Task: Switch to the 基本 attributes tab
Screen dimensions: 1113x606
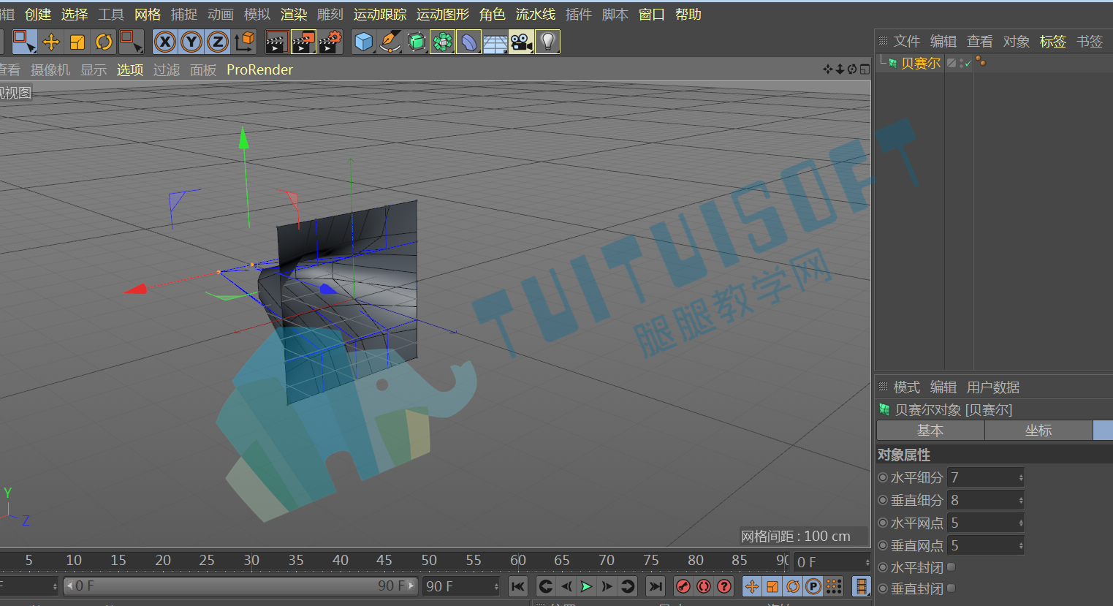Action: 930,431
